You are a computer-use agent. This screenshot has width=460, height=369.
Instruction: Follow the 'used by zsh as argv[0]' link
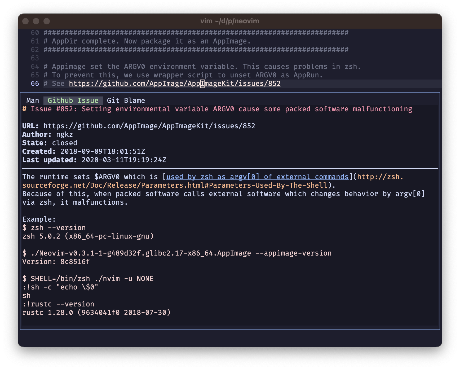click(257, 177)
